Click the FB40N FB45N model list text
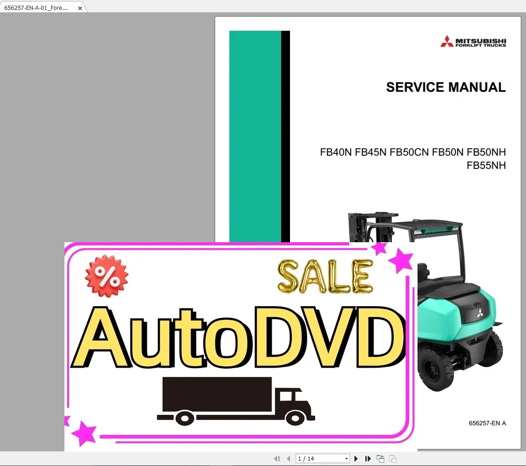The image size is (526, 466). point(412,152)
